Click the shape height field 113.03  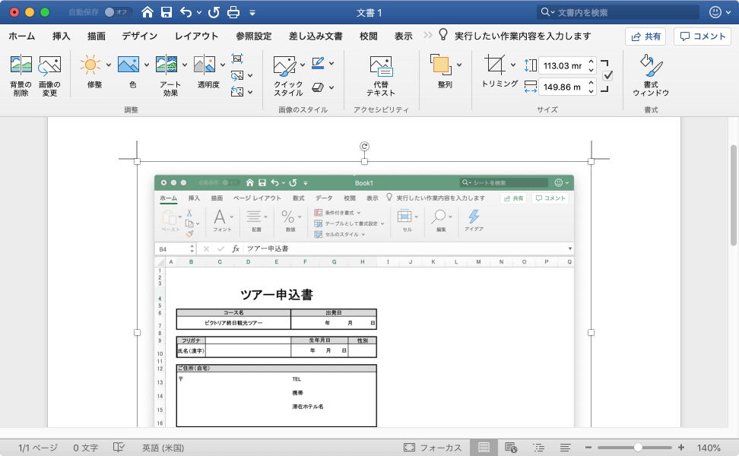pyautogui.click(x=563, y=65)
